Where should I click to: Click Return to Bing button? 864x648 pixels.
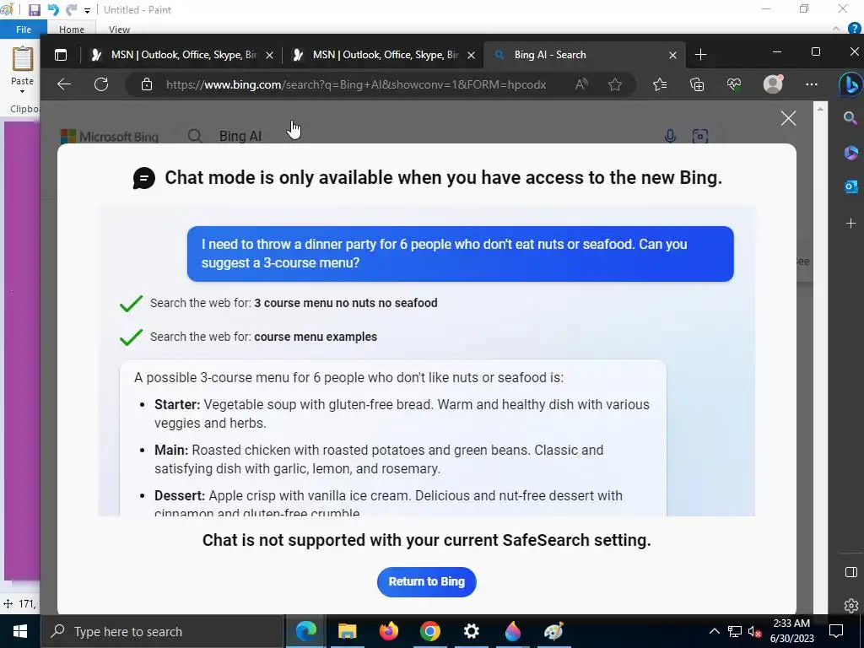pos(426,582)
